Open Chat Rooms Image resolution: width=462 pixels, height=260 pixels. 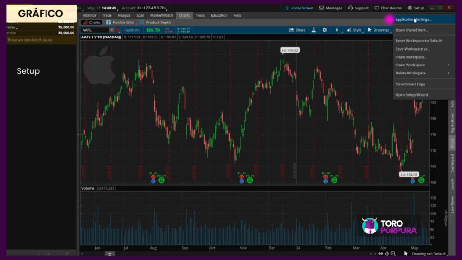(388, 8)
